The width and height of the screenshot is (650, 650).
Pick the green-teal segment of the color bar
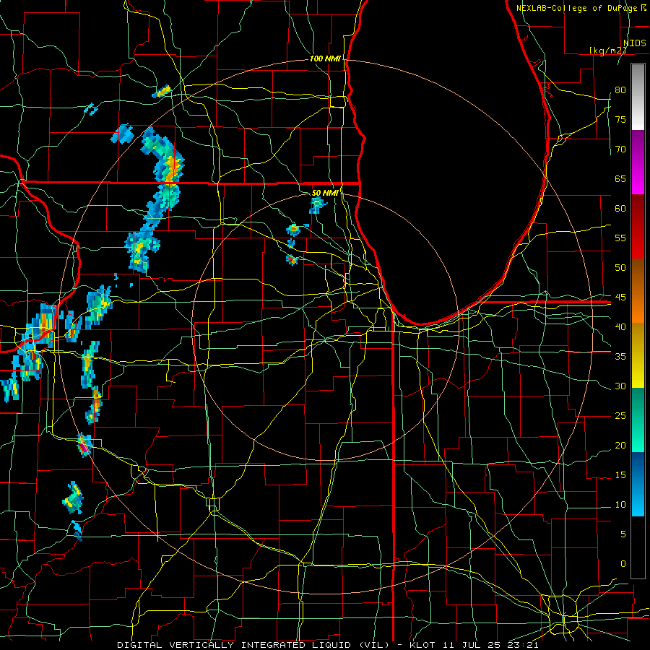coord(638,420)
